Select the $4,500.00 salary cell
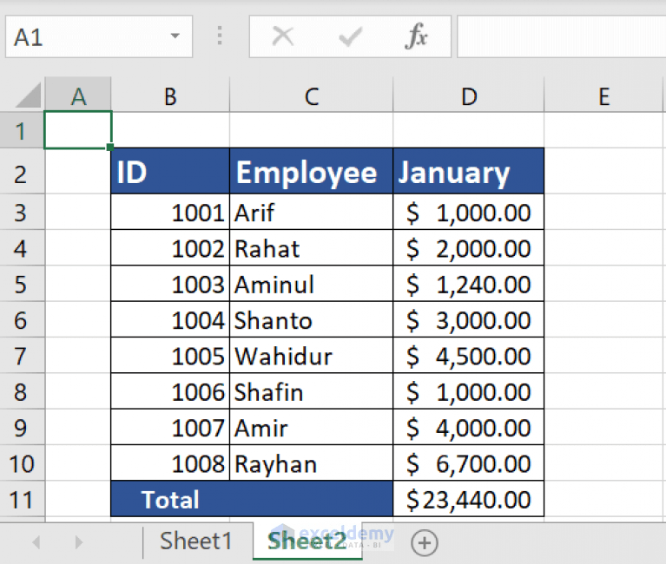Screen dimensions: 666x564 [x=469, y=356]
